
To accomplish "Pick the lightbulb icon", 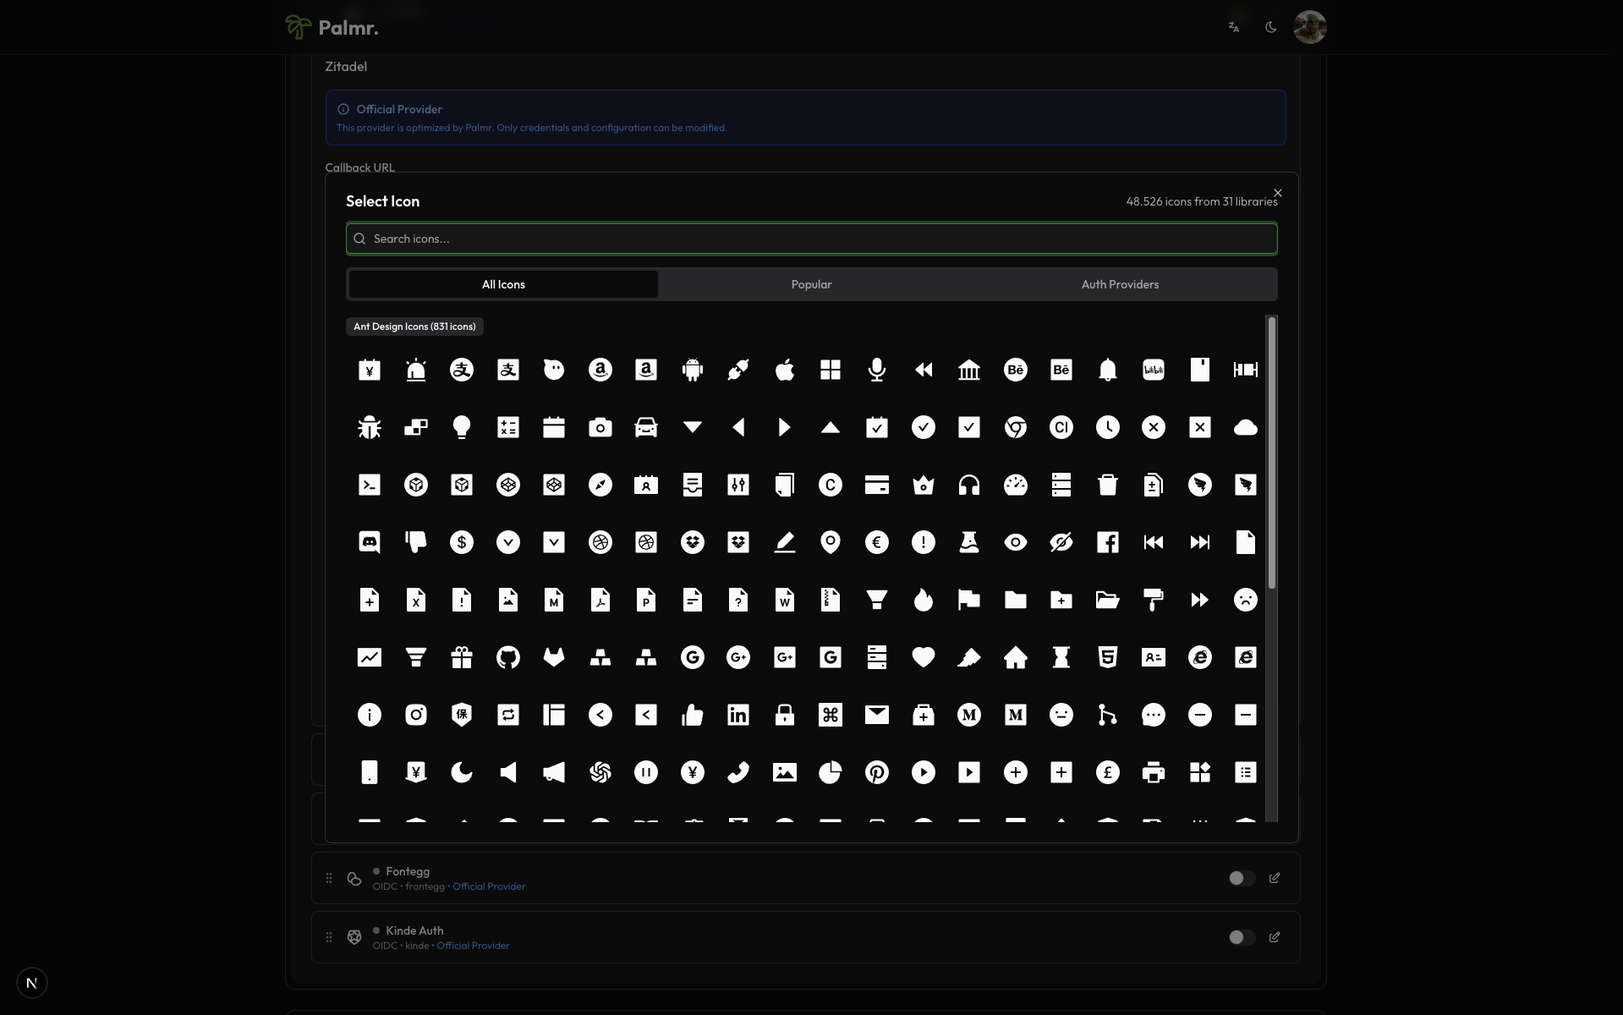I will [x=462, y=427].
